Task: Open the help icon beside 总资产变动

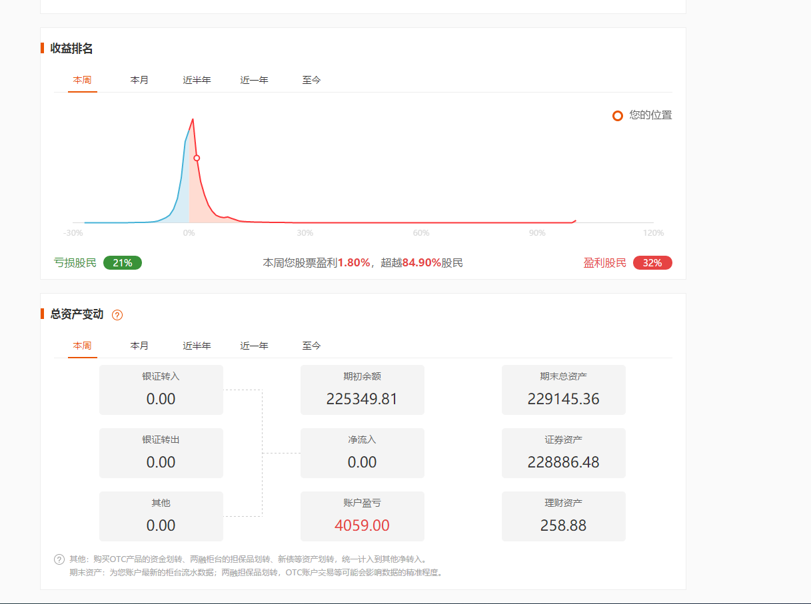Action: (x=117, y=315)
